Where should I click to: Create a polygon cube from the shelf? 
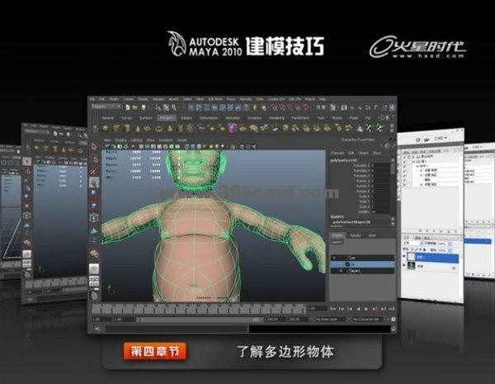coord(116,128)
